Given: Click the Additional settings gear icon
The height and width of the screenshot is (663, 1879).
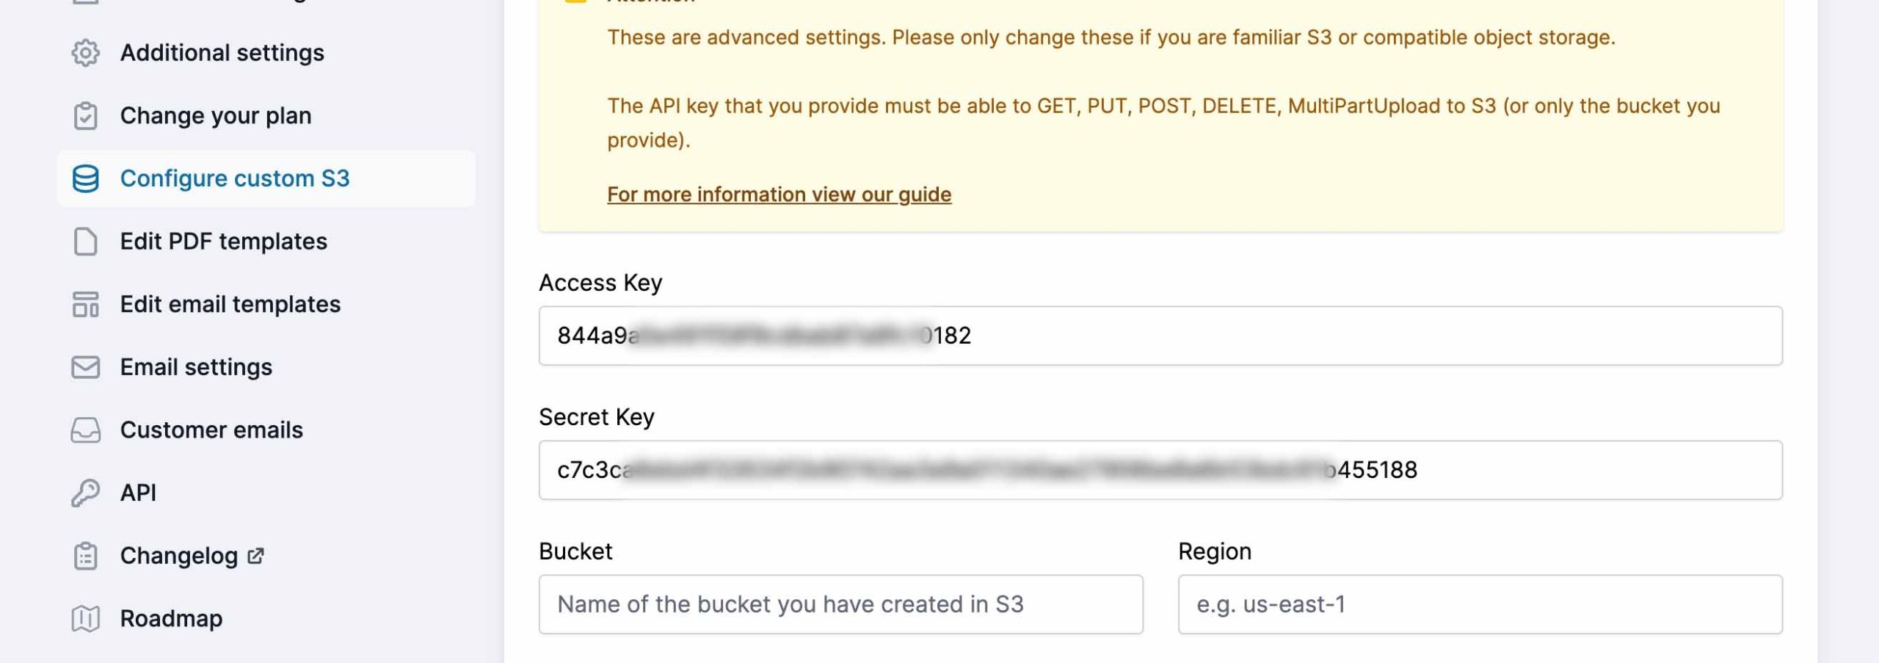Looking at the screenshot, I should click(86, 53).
